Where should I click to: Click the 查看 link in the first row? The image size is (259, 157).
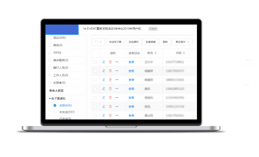pos(131,62)
